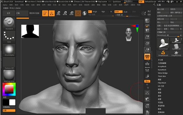Select the Zoom2D magnifier icon
Viewport: 183px width, 115px height.
pos(147,37)
